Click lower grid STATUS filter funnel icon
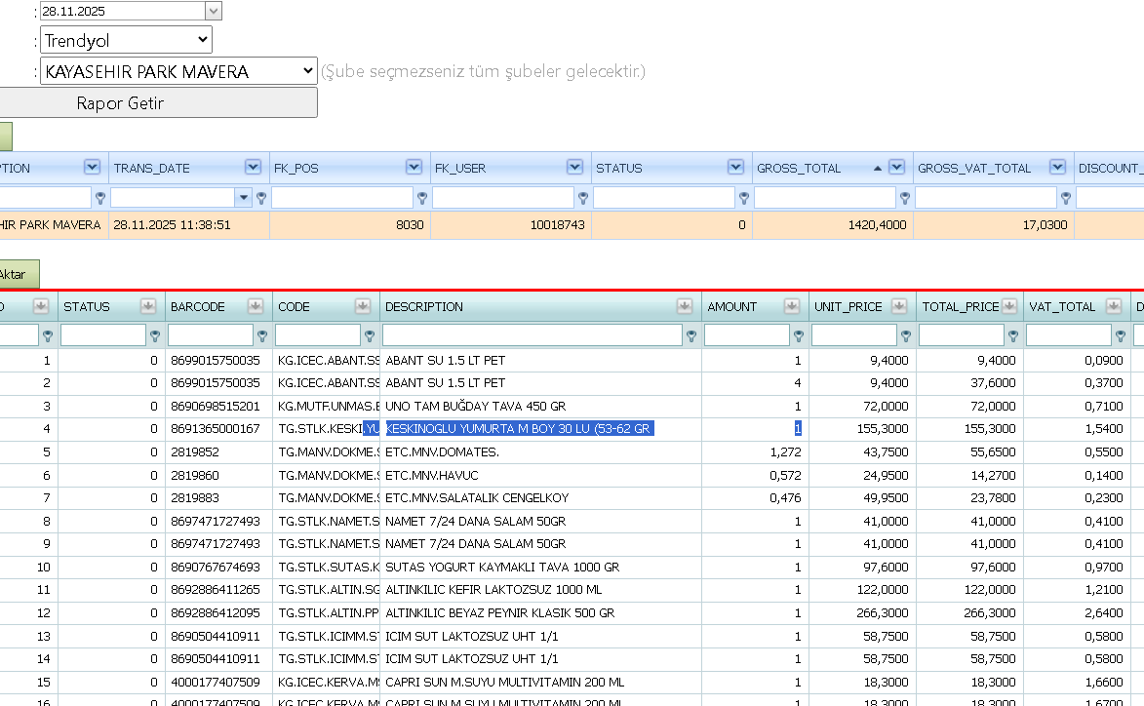 point(155,336)
